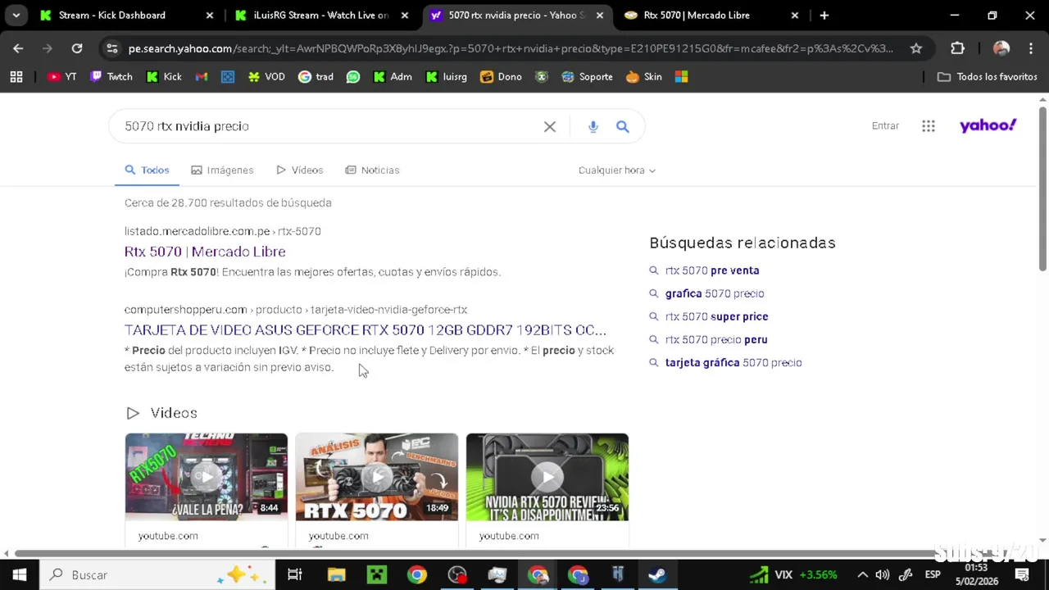Play the NVIDIA RTX 5070 review video

coord(547,477)
